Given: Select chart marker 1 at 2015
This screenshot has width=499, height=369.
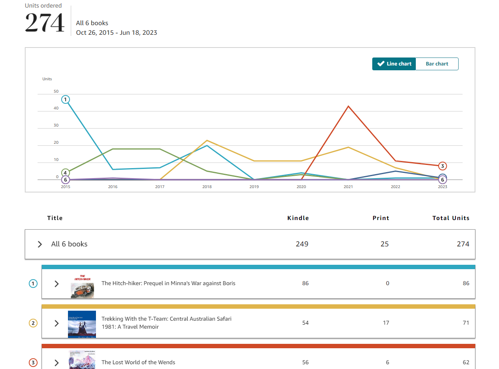Looking at the screenshot, I should pos(66,99).
